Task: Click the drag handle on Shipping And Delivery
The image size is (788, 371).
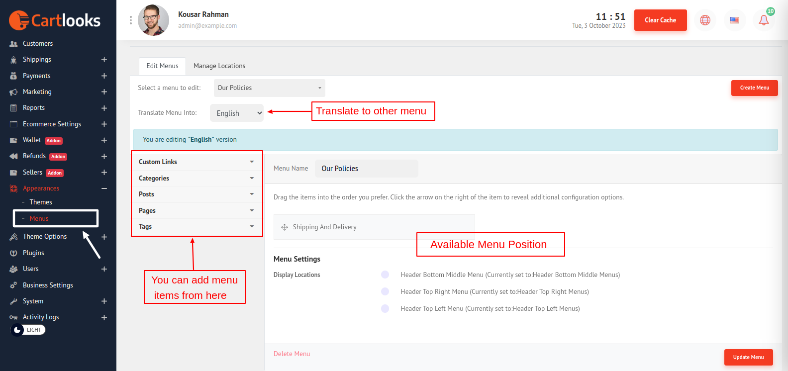Action: [285, 227]
